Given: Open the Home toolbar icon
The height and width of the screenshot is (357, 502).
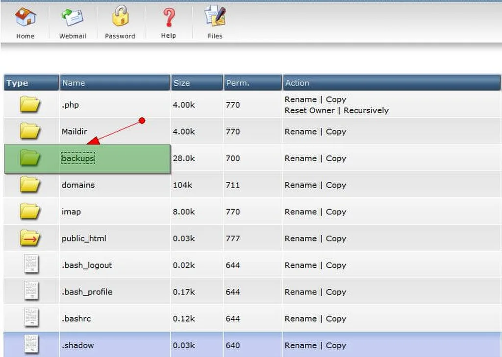Looking at the screenshot, I should tap(25, 17).
